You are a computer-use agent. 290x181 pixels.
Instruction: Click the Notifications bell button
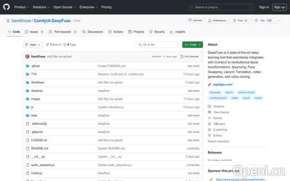coord(217,20)
